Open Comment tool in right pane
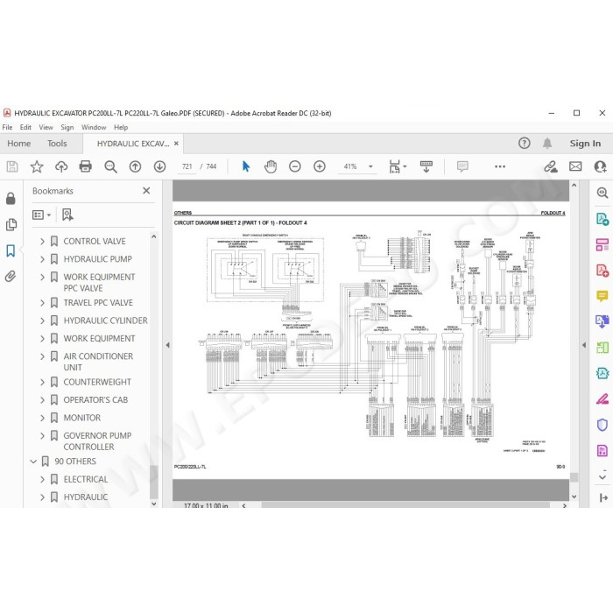613x613 pixels. [x=602, y=296]
